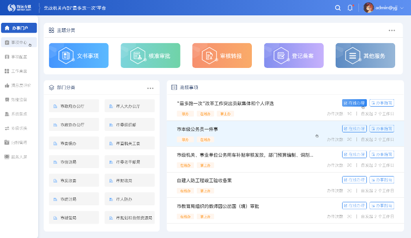
Task: Click 在线办理 for the first item
Action: coord(354,103)
